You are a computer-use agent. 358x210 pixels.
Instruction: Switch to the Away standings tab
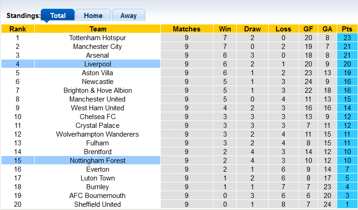[x=128, y=15]
